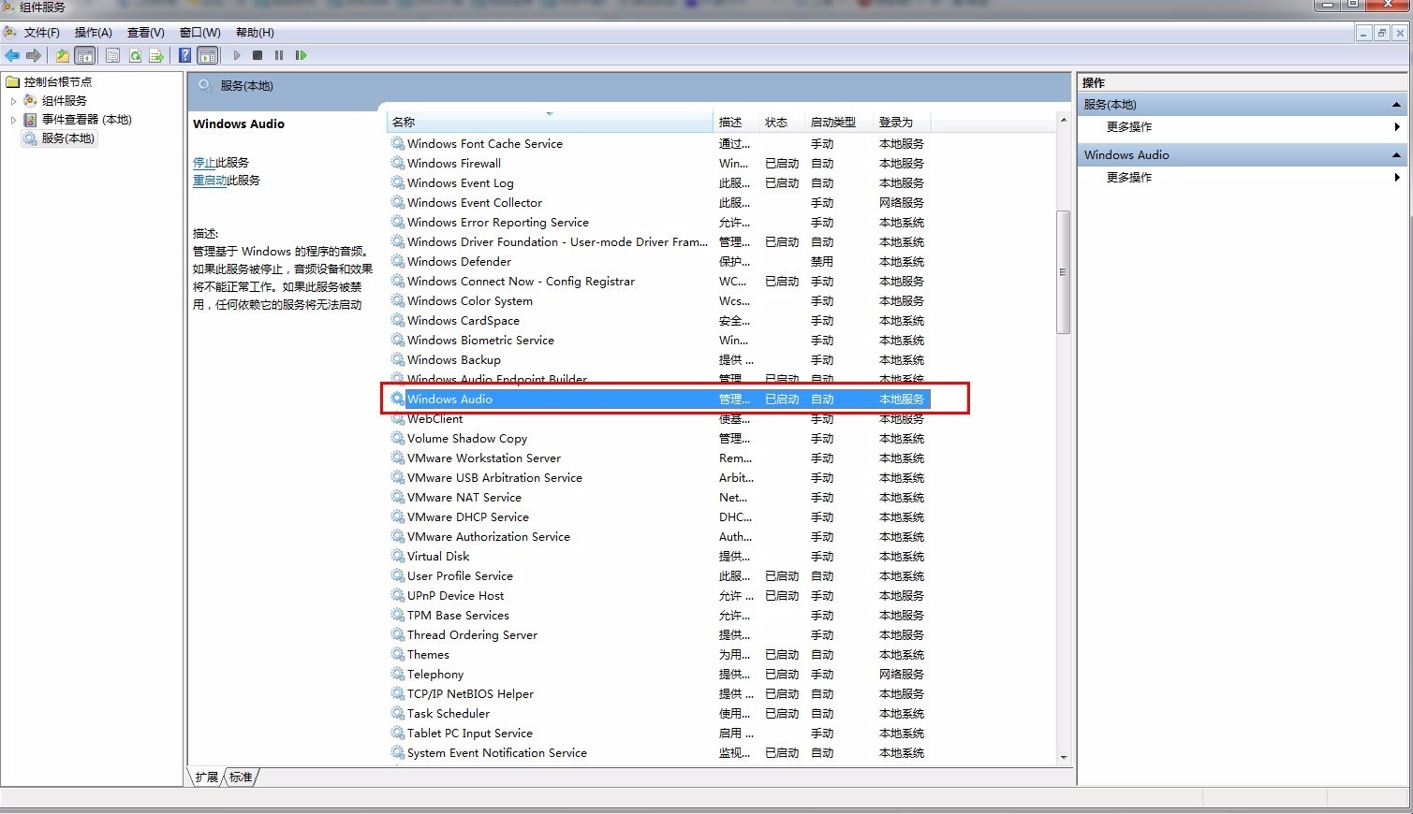Sort by the 名称 column header
This screenshot has width=1413, height=814.
tap(550, 122)
